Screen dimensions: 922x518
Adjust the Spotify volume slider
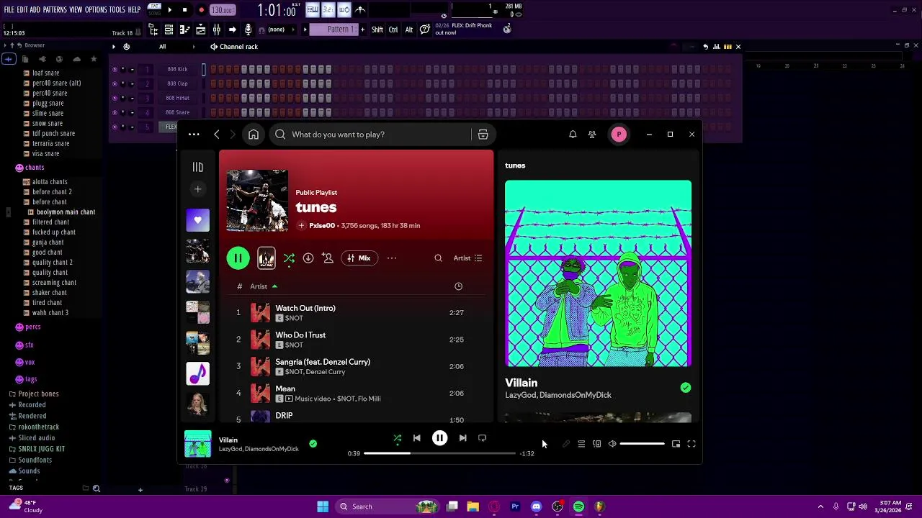pos(642,444)
